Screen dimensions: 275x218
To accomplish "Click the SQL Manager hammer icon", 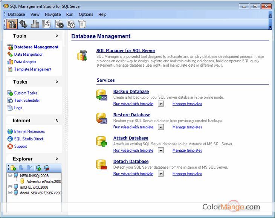I will pos(82,55).
